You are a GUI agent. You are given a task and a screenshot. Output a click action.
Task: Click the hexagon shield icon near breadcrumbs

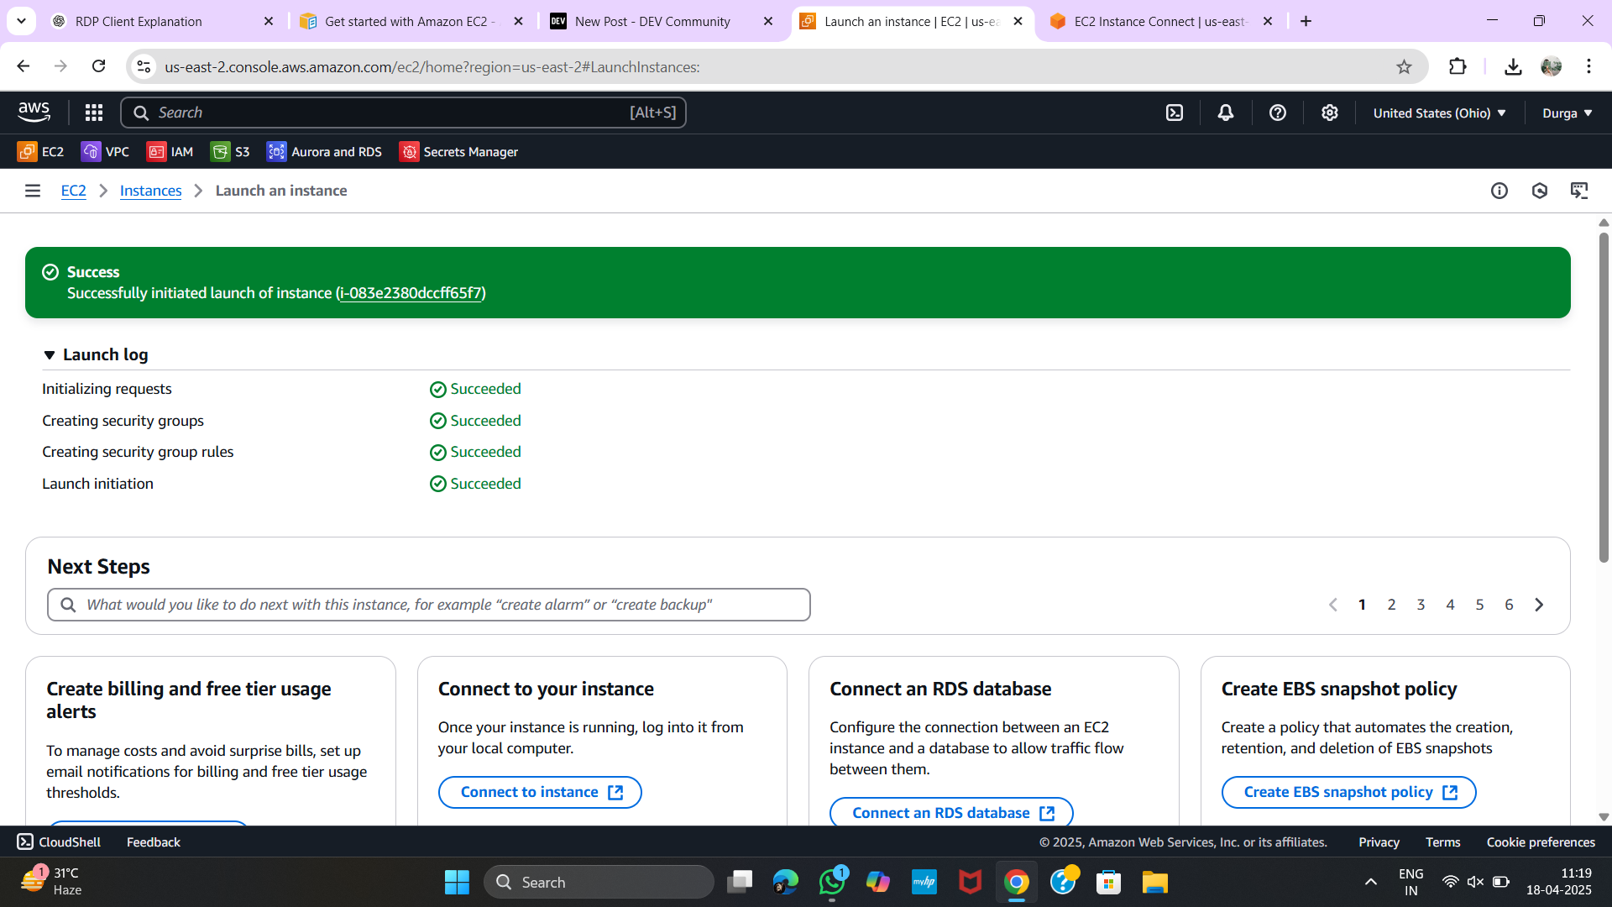point(1540,191)
